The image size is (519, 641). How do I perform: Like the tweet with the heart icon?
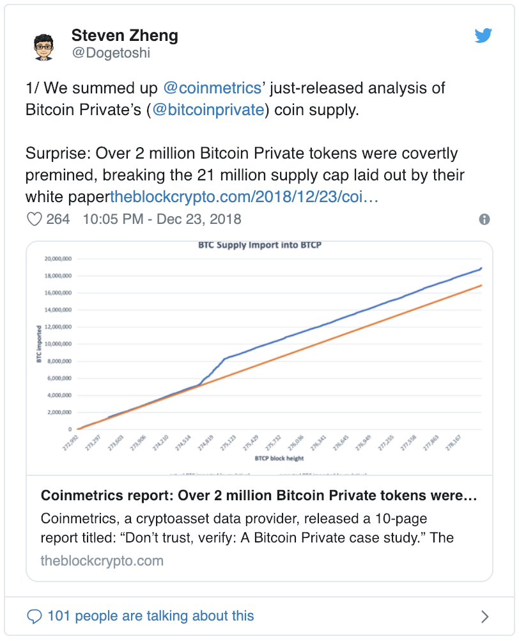34,219
